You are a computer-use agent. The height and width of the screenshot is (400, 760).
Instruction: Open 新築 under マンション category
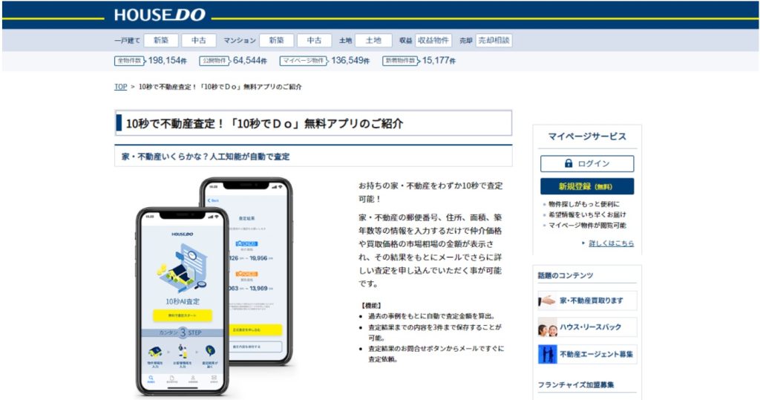click(276, 41)
